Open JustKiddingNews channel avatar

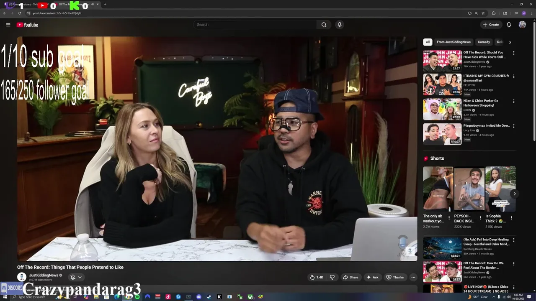21,277
